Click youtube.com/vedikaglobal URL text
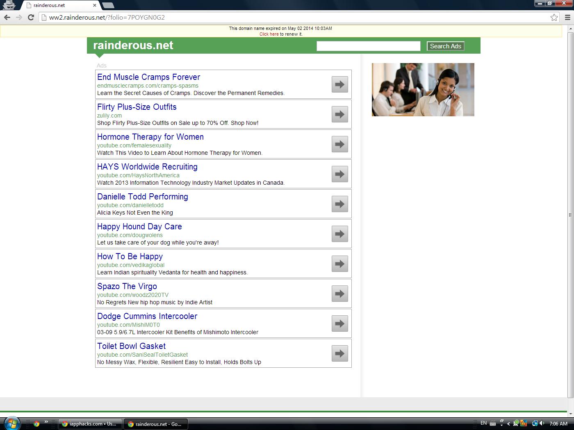The width and height of the screenshot is (574, 430). click(131, 265)
